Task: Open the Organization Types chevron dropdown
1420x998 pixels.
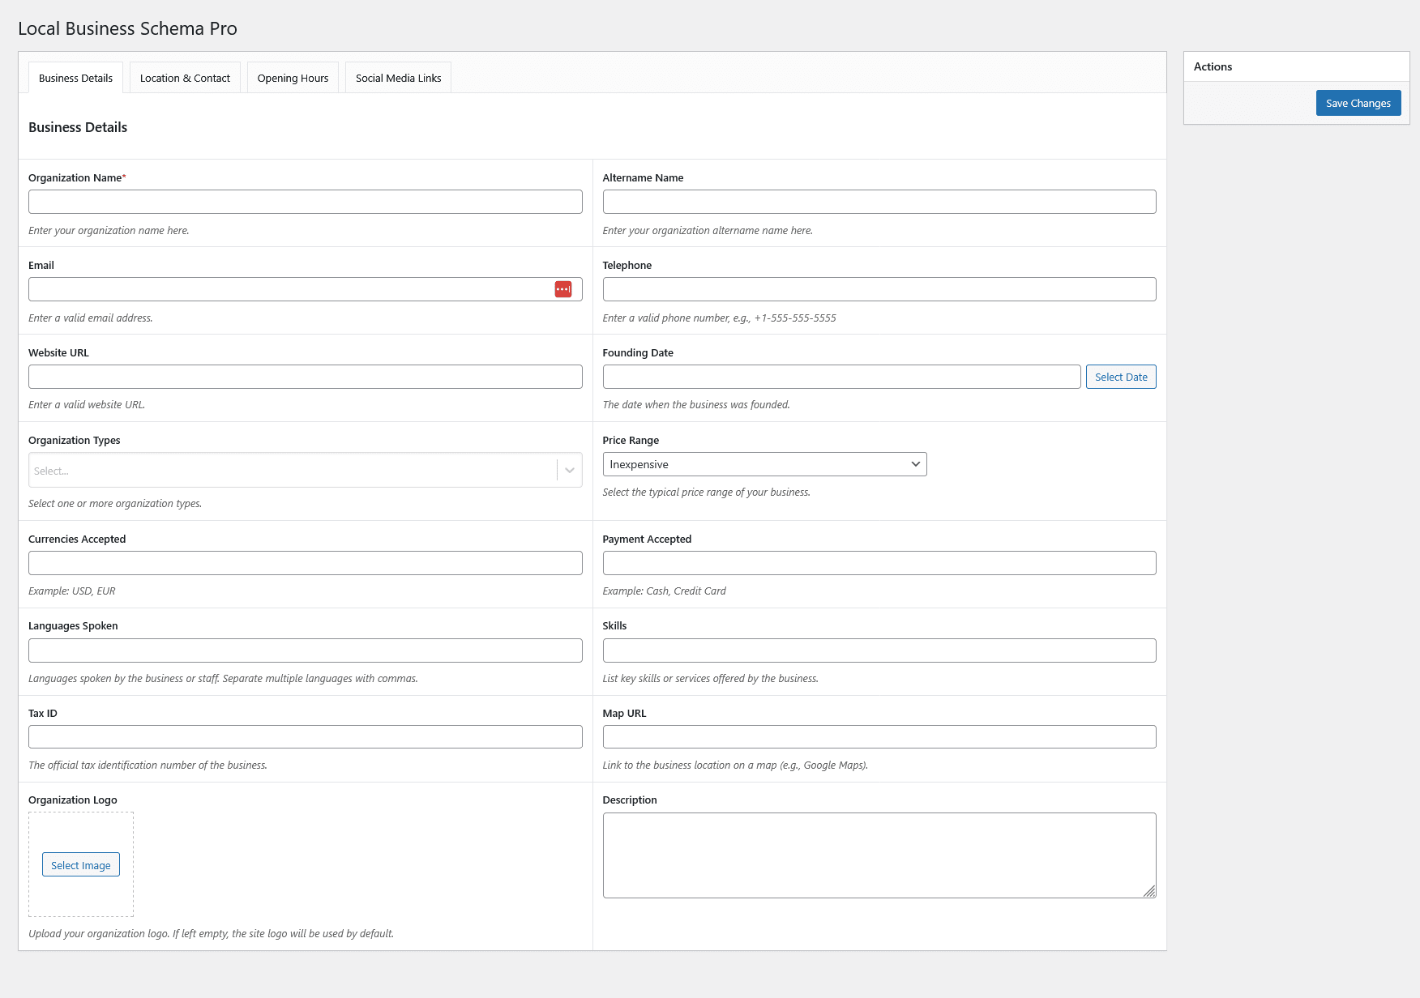Action: tap(570, 471)
